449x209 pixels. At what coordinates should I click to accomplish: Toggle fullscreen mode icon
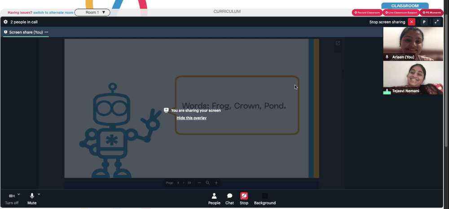point(436,22)
